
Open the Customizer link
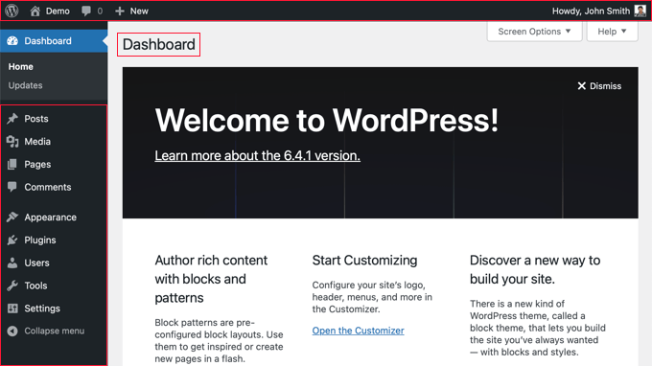click(x=358, y=331)
